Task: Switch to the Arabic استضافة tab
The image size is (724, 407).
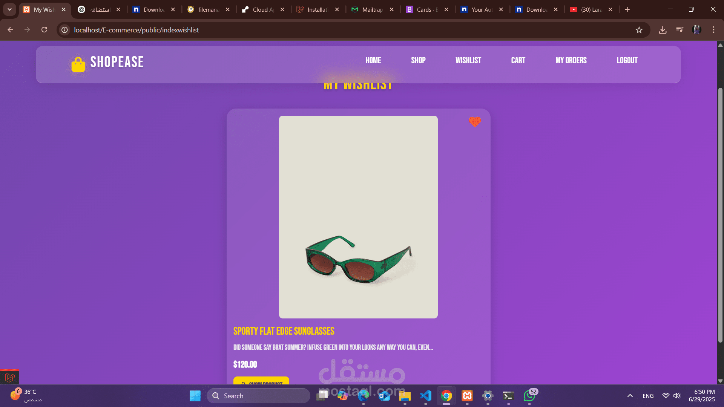Action: click(x=99, y=9)
